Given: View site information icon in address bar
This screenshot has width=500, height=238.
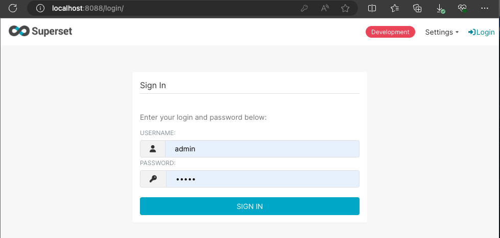Looking at the screenshot, I should coord(40,8).
